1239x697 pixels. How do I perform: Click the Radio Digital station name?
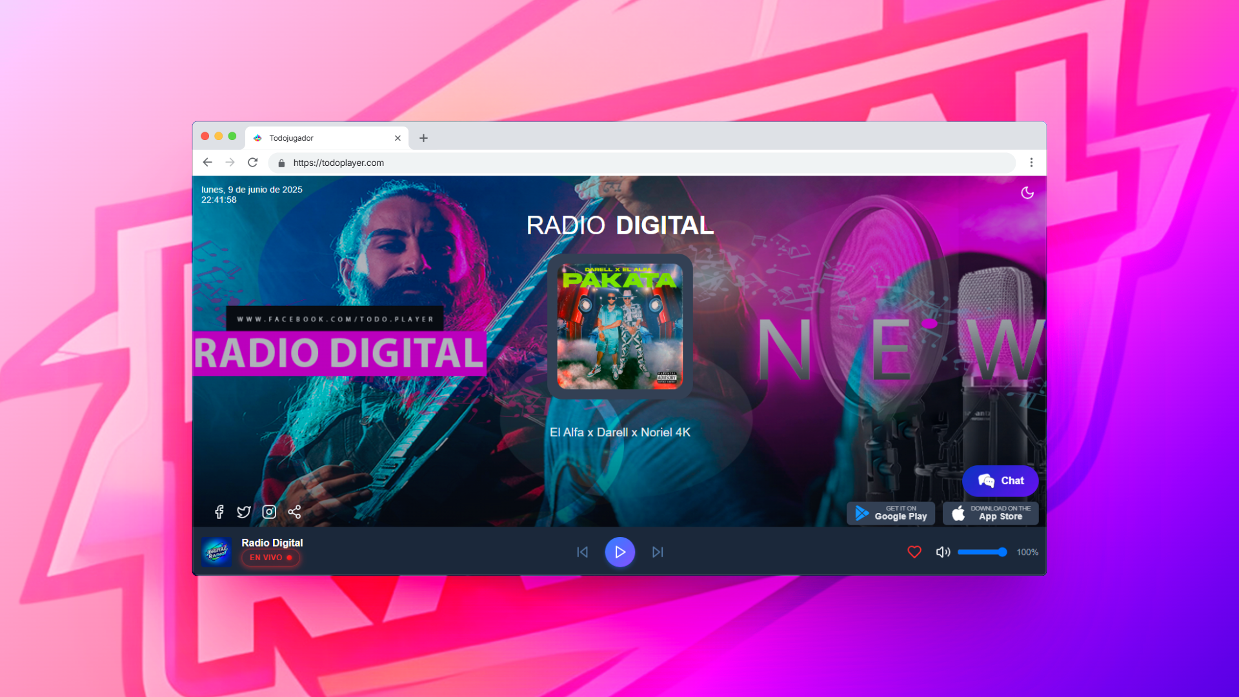point(272,543)
